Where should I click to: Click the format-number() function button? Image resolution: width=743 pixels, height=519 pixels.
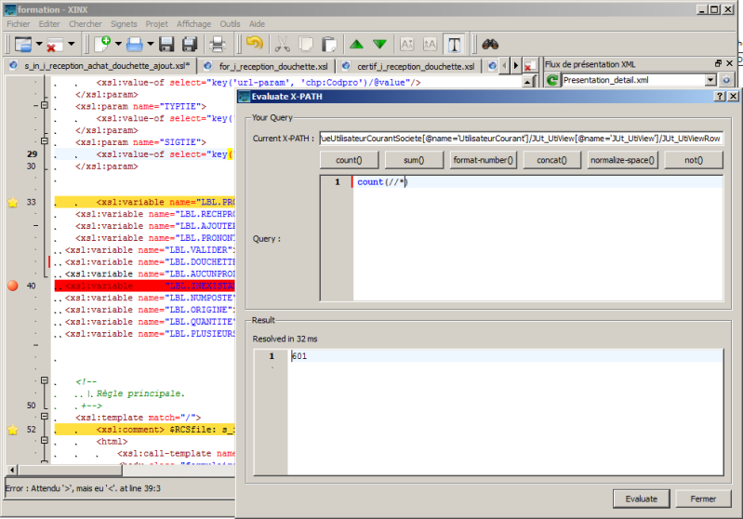click(x=483, y=160)
